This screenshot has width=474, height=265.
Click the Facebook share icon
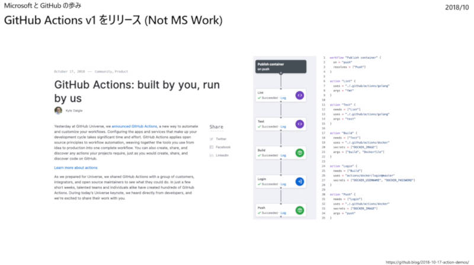(212, 147)
